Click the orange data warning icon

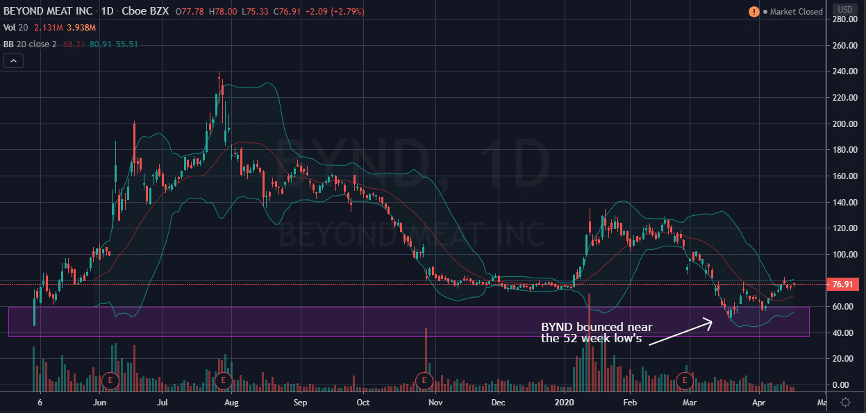click(754, 12)
